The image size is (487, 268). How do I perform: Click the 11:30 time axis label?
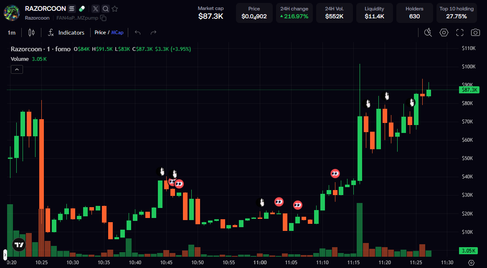[x=447, y=262]
